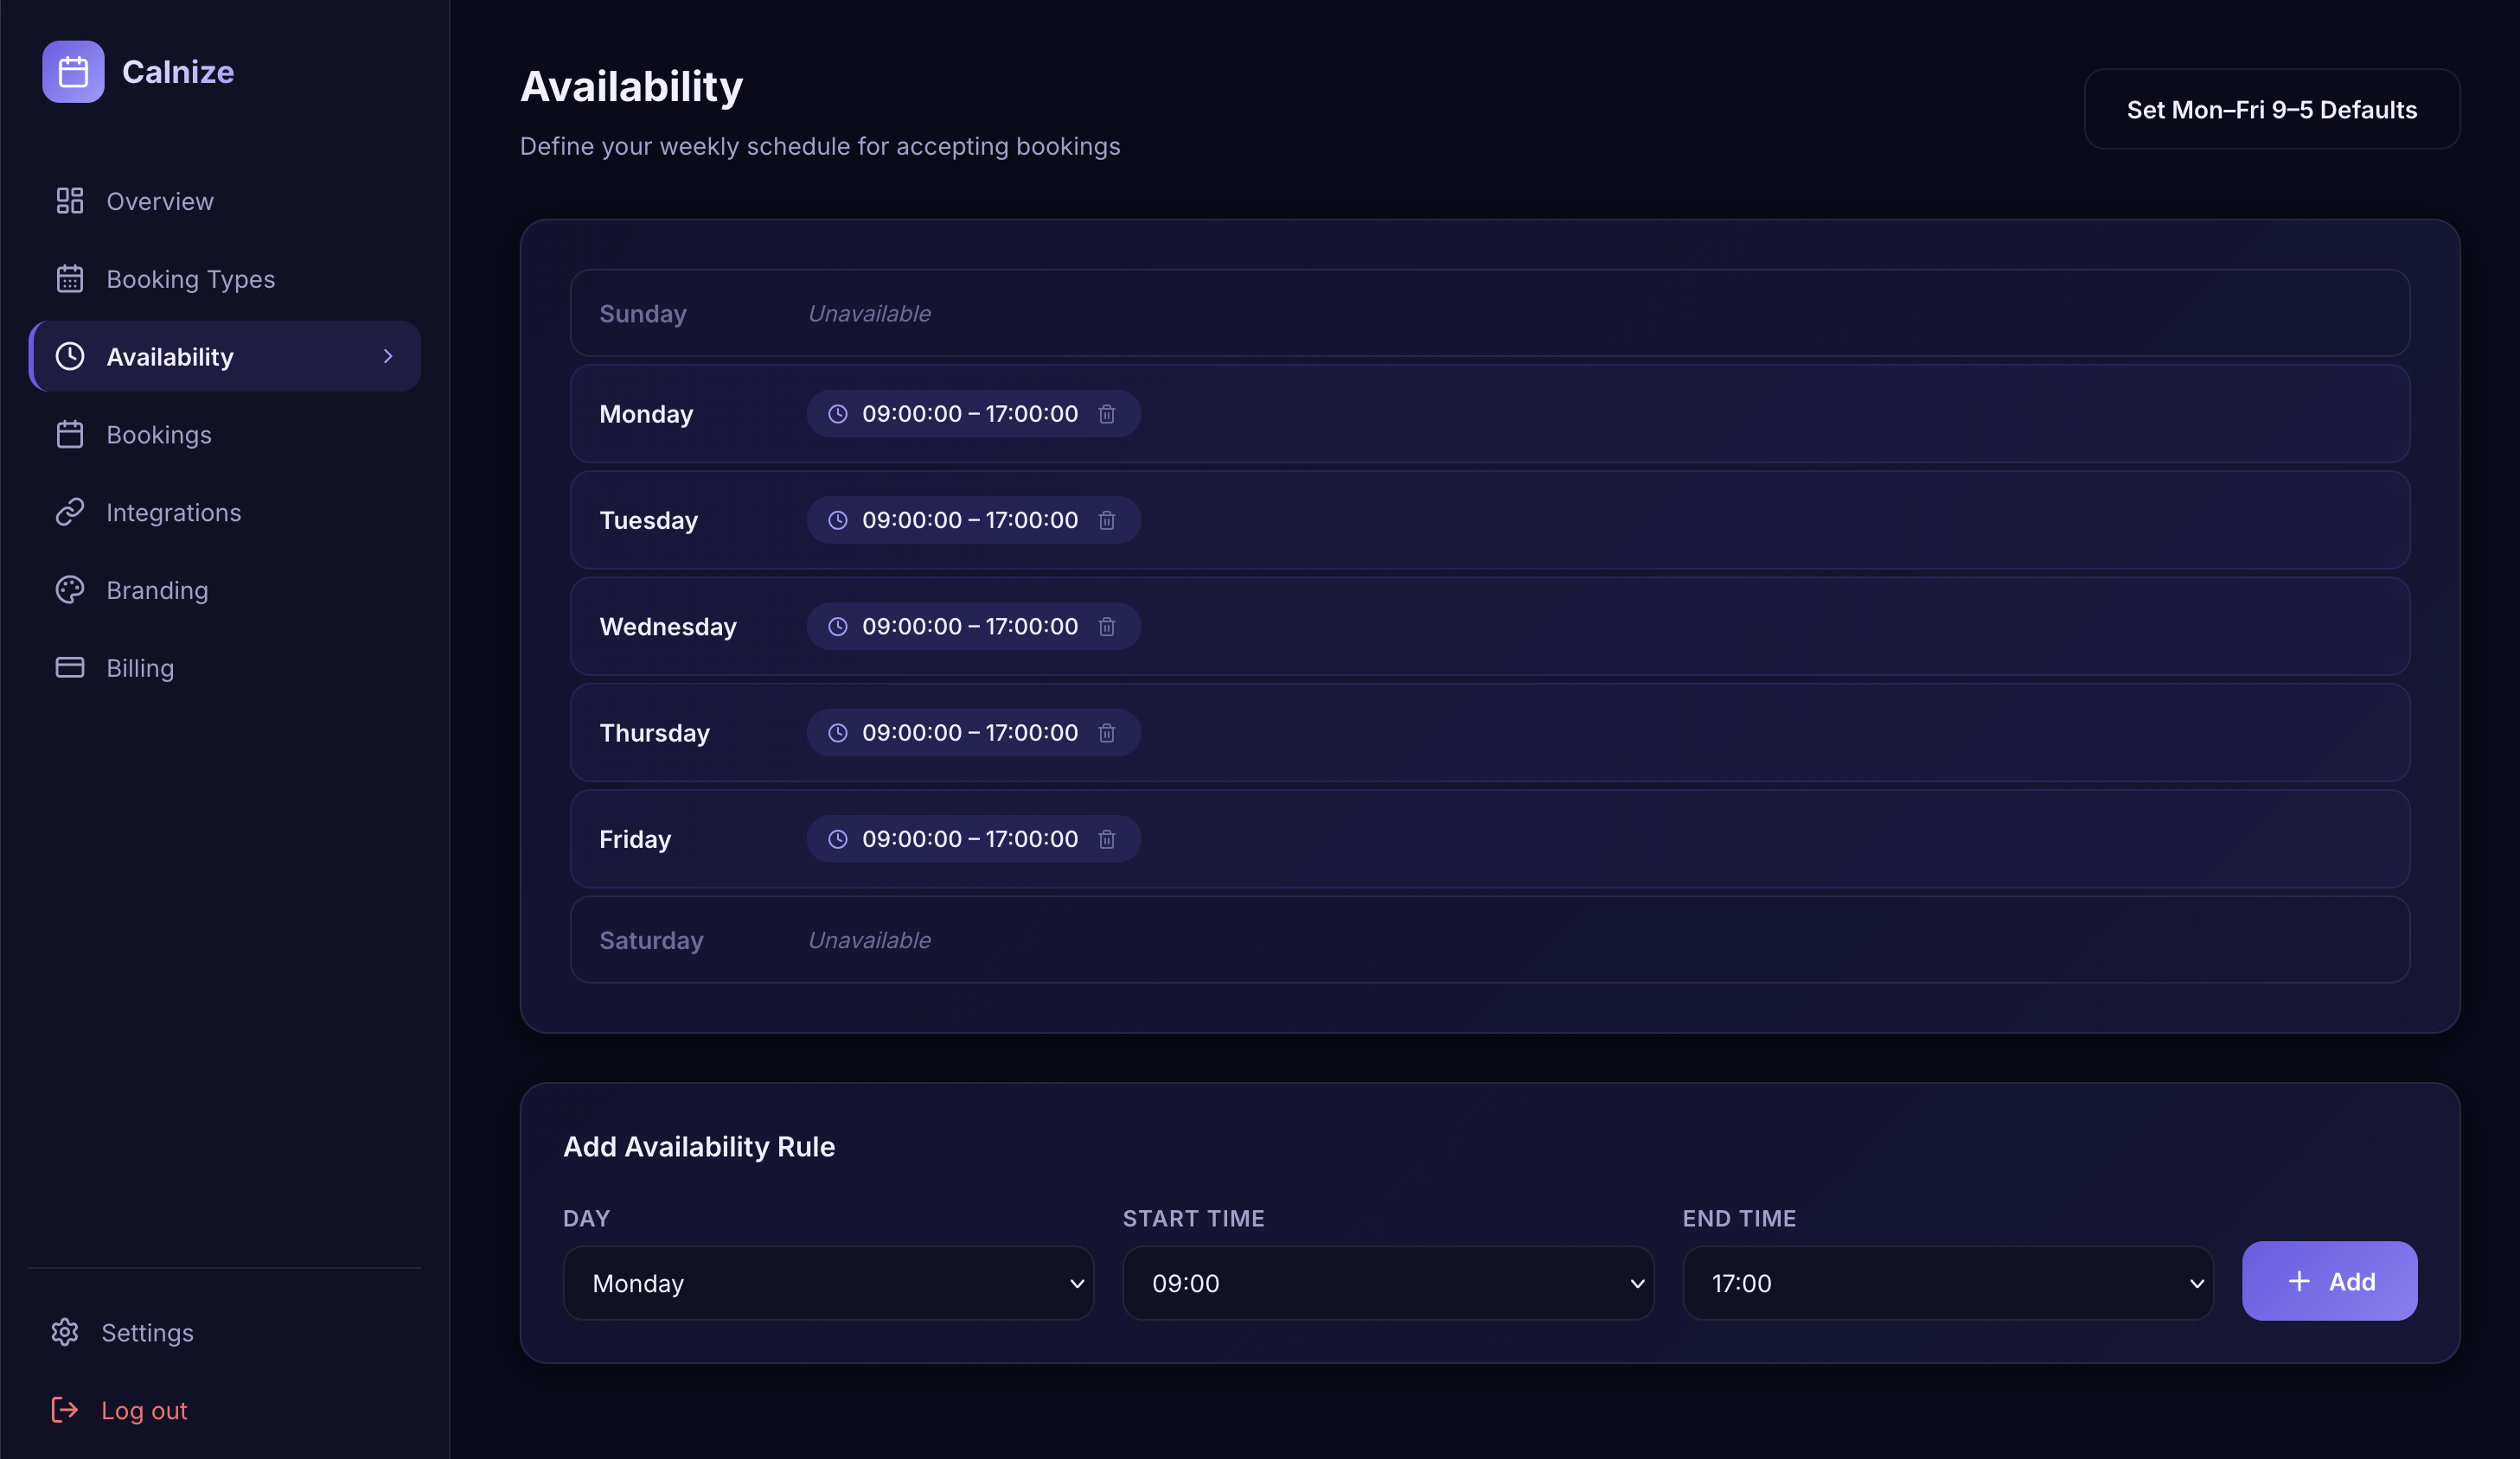Click the Booking Types calendar icon
Viewport: 2520px width, 1459px height.
point(69,277)
